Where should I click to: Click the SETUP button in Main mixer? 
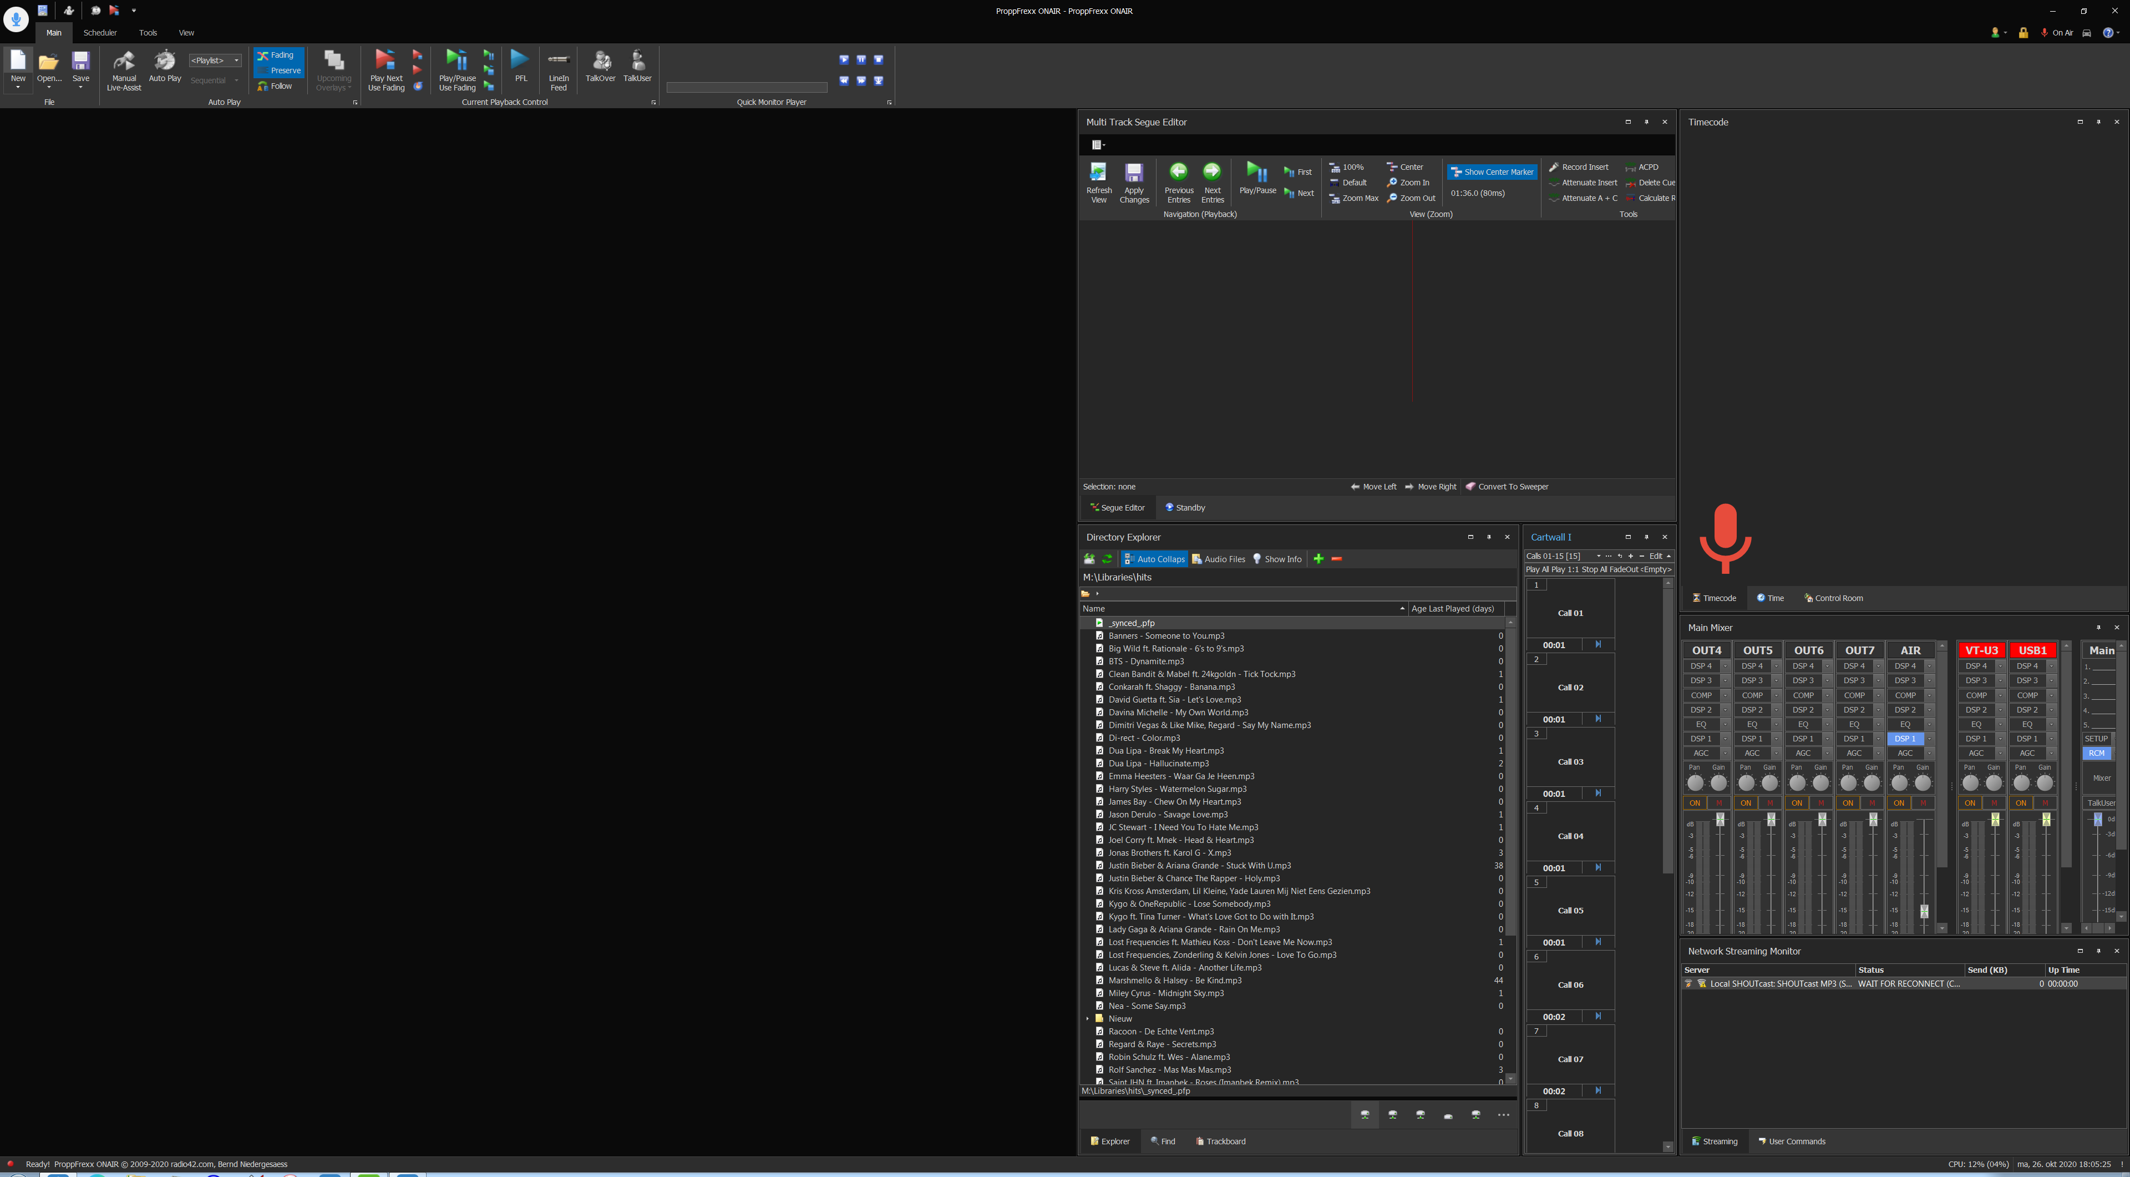pos(2096,740)
